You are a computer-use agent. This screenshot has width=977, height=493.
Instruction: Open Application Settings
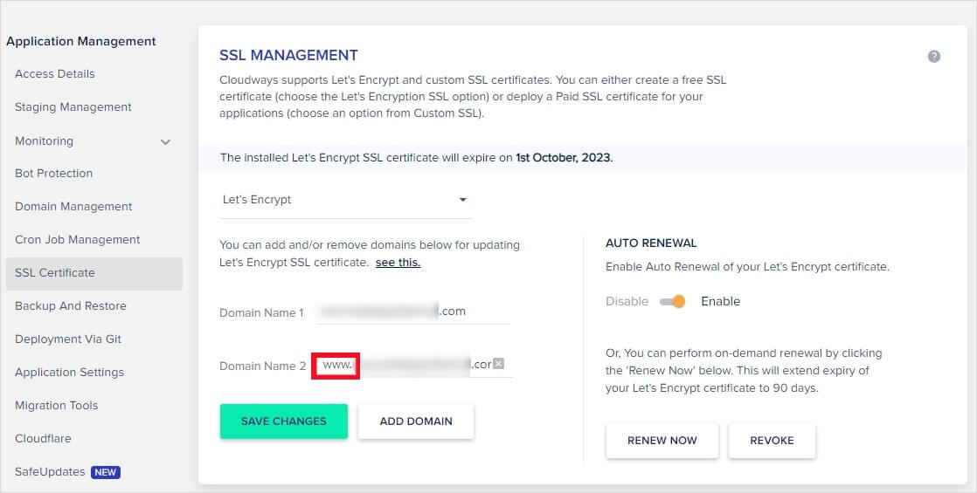(x=69, y=373)
